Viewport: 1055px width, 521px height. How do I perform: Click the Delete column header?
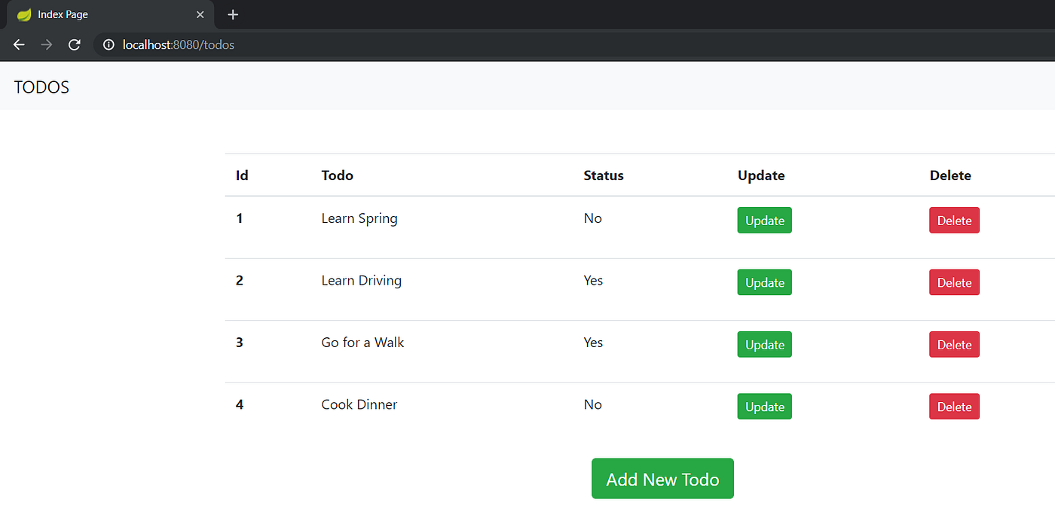pos(950,175)
